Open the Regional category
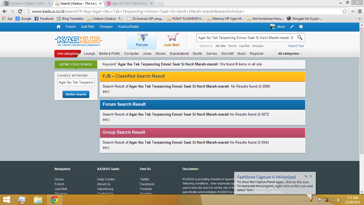Screen dimensions: 364x205 (257, 54)
